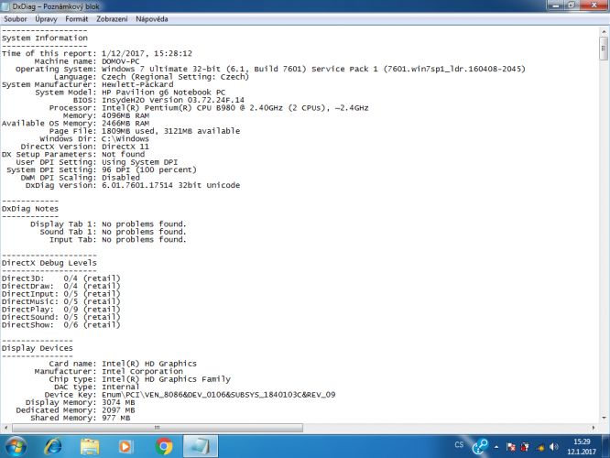Click the '4096MB RAM' memory value
Screen dimensions: 610x458
(125, 115)
